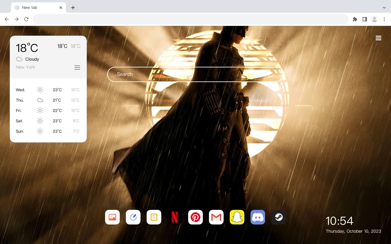Reload the page with the refresh icon
The width and height of the screenshot is (391, 244).
click(x=26, y=19)
